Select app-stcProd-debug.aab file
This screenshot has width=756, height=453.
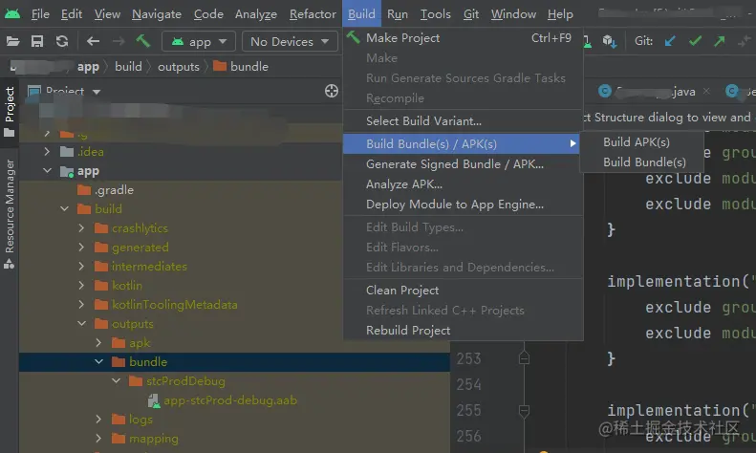pyautogui.click(x=230, y=400)
